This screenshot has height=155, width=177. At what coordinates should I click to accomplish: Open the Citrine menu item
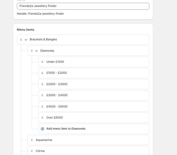[x=40, y=151]
